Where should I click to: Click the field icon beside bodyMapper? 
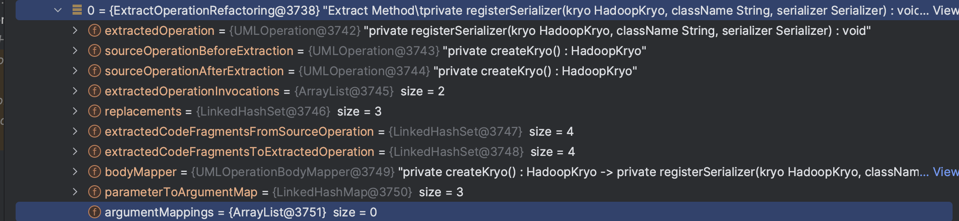95,172
